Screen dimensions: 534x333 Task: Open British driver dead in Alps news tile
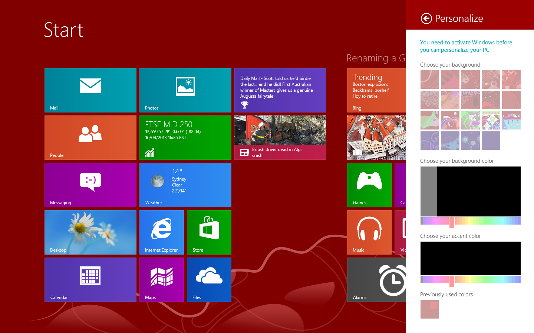tap(280, 138)
